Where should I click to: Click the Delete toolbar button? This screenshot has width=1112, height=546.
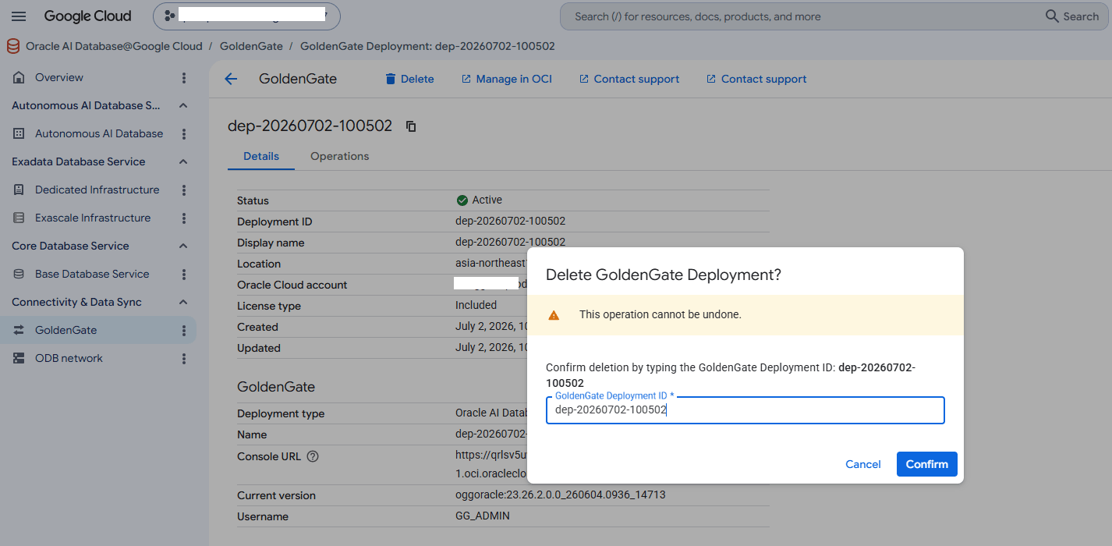(x=409, y=79)
